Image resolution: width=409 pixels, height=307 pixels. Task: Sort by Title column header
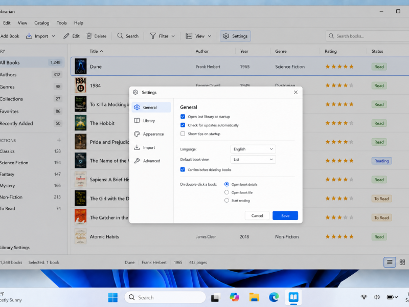click(96, 51)
